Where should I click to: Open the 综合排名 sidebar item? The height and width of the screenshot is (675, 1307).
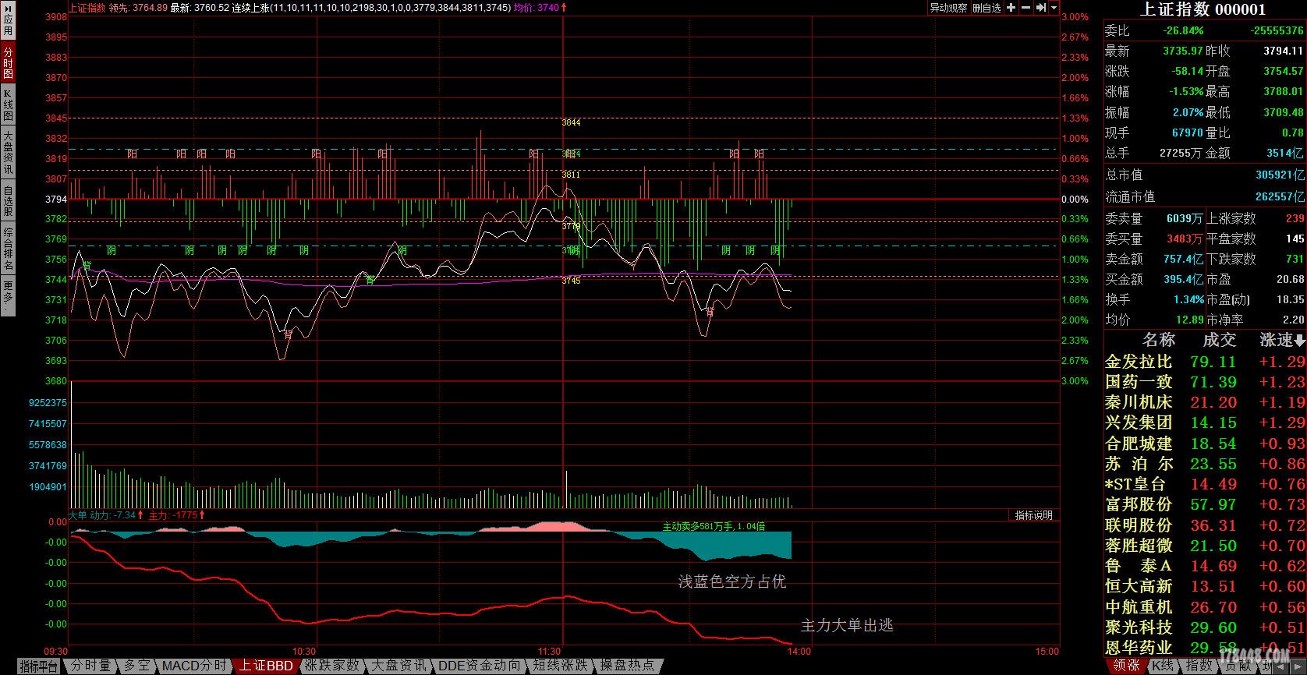(x=8, y=249)
